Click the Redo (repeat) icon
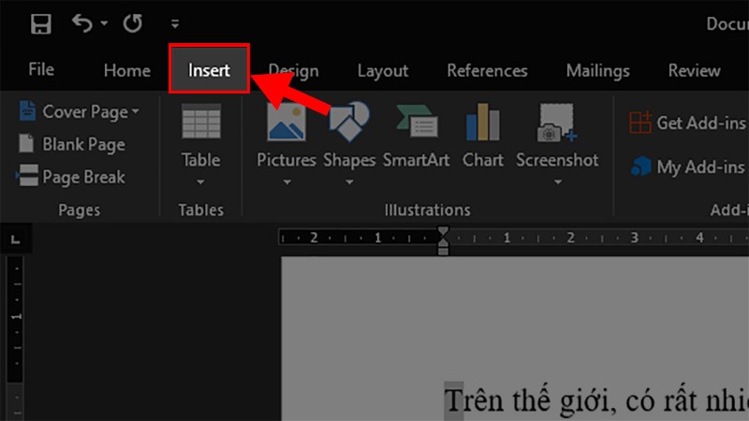This screenshot has height=421, width=749. pyautogui.click(x=132, y=23)
